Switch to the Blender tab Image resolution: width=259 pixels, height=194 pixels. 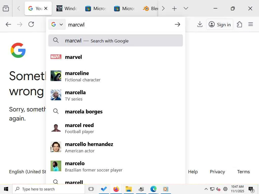coord(151,9)
